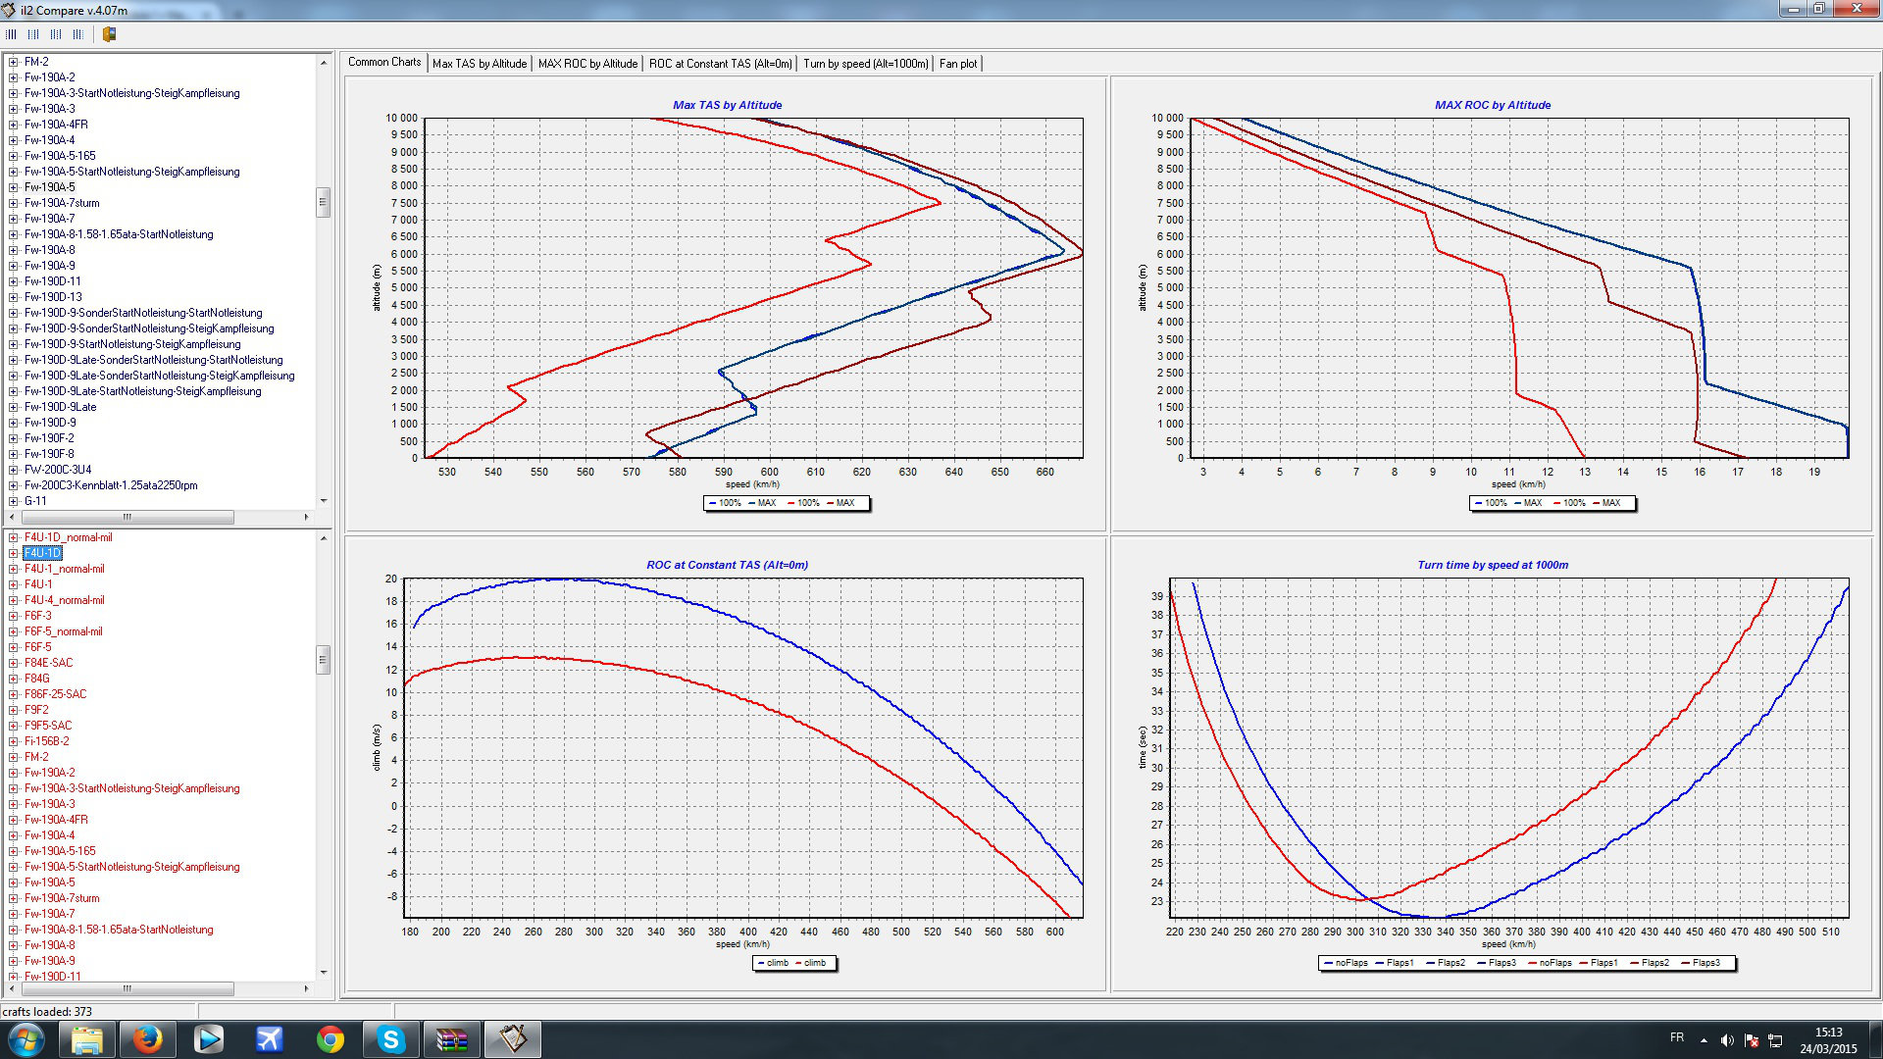
Task: Click the il2 Compare taskbar button
Action: pyautogui.click(x=512, y=1039)
